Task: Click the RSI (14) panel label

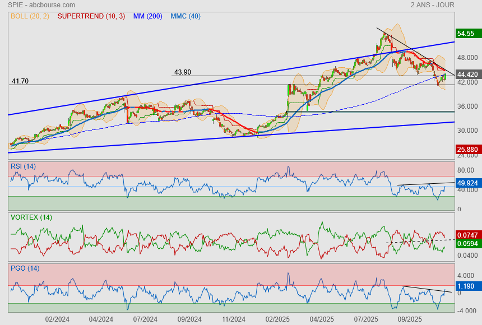Action: (x=23, y=166)
